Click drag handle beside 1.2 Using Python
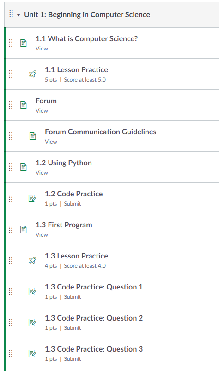The image size is (219, 371). pyautogui.click(x=11, y=167)
